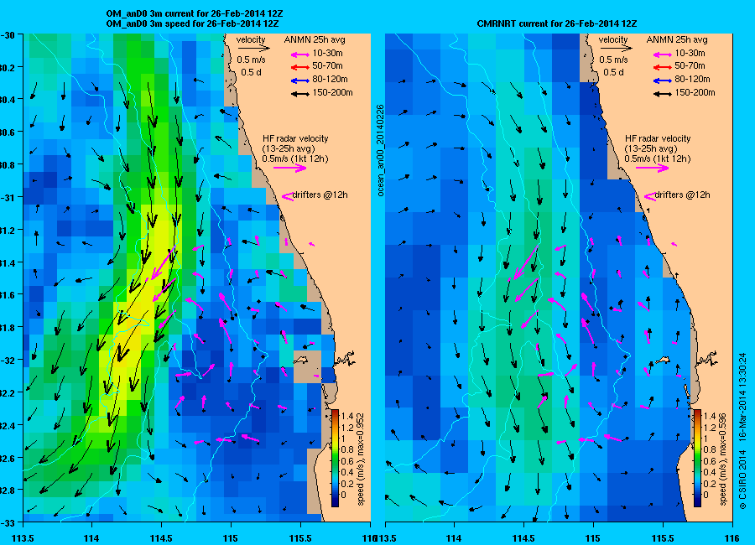Click title 'OM_anD0 3m current for 26-Feb-2014 12Z'

195,14
